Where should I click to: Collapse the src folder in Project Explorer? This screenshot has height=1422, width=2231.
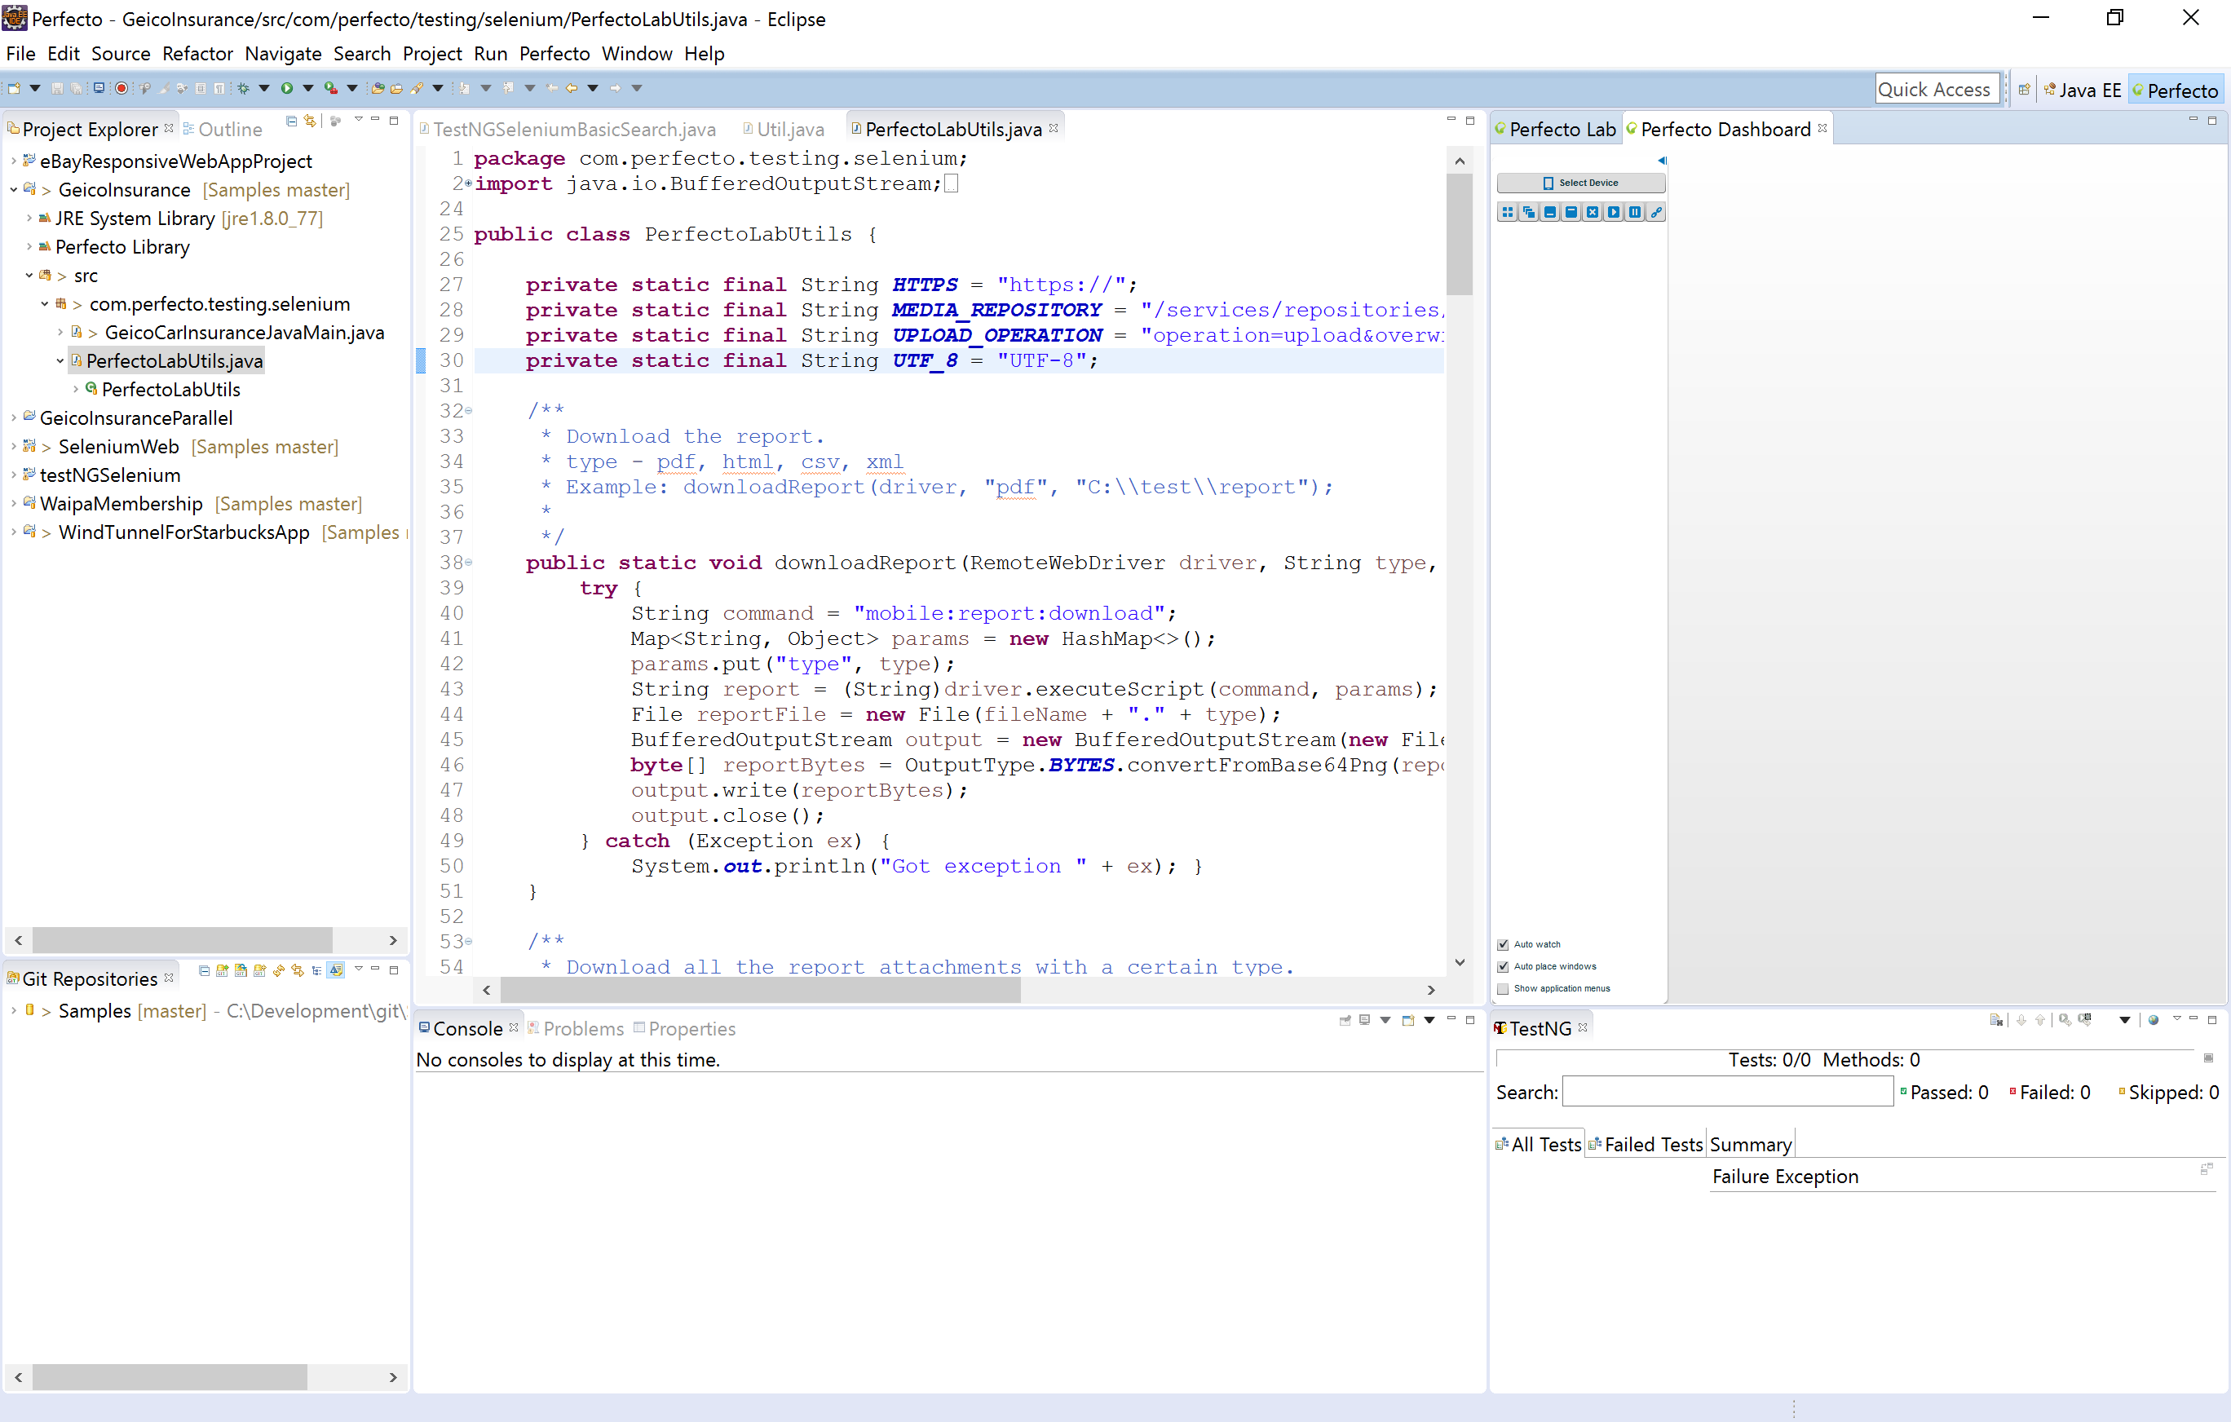coord(29,275)
